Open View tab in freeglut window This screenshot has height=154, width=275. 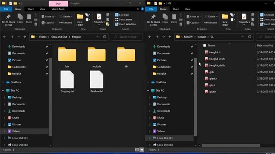(43, 9)
